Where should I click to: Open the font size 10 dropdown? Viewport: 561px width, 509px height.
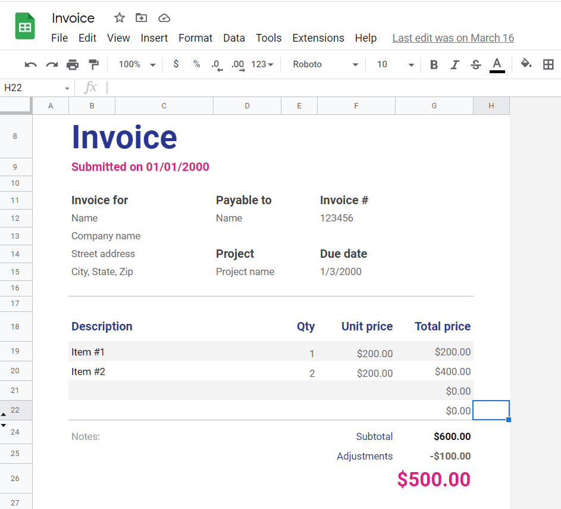[395, 64]
